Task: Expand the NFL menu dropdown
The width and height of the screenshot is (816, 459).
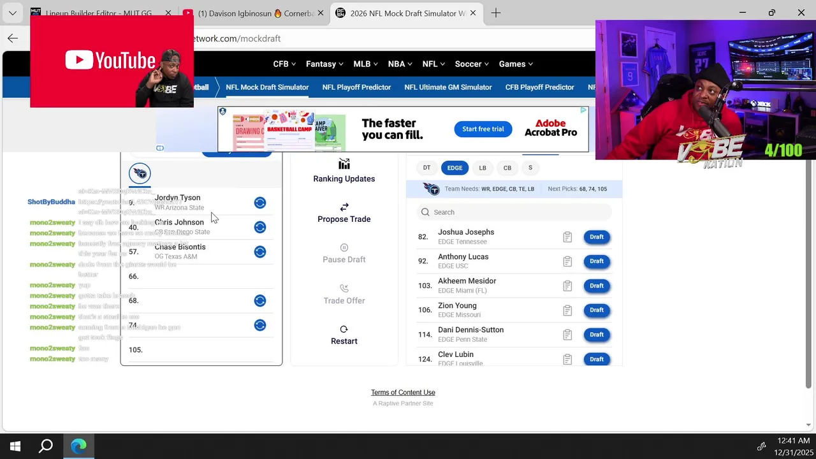Action: pyautogui.click(x=433, y=64)
